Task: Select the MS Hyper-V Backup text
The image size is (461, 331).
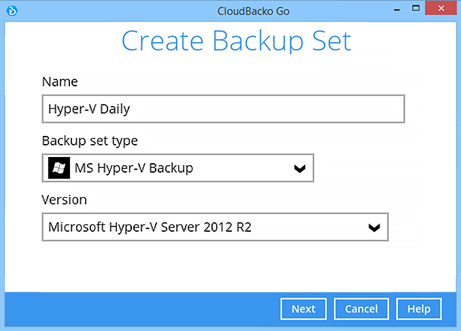Action: (134, 168)
